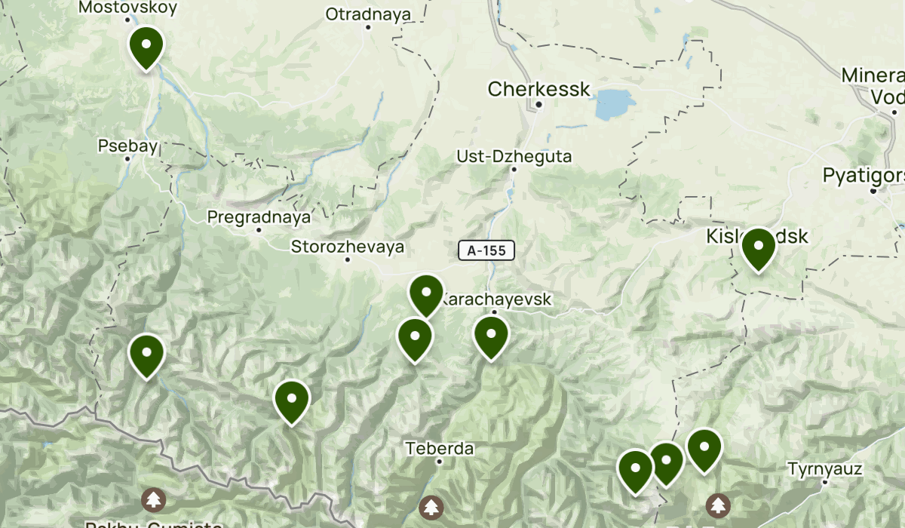The image size is (905, 528).
Task: Select the lower pin southwest of Karachayevsk
Action: point(414,339)
